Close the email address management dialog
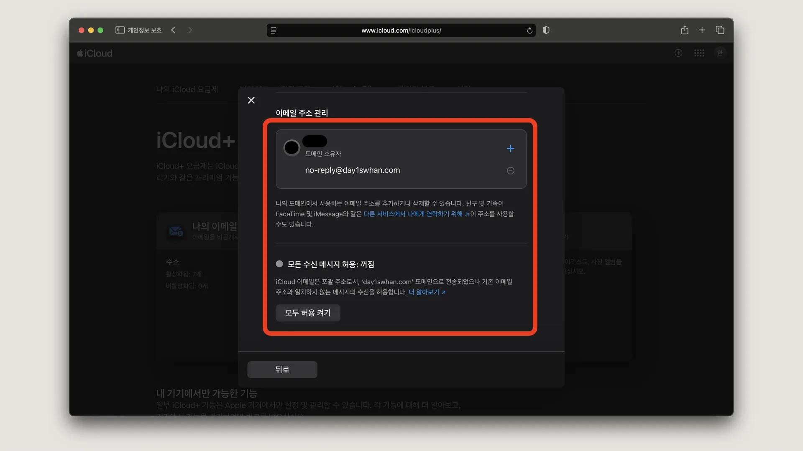 (251, 100)
